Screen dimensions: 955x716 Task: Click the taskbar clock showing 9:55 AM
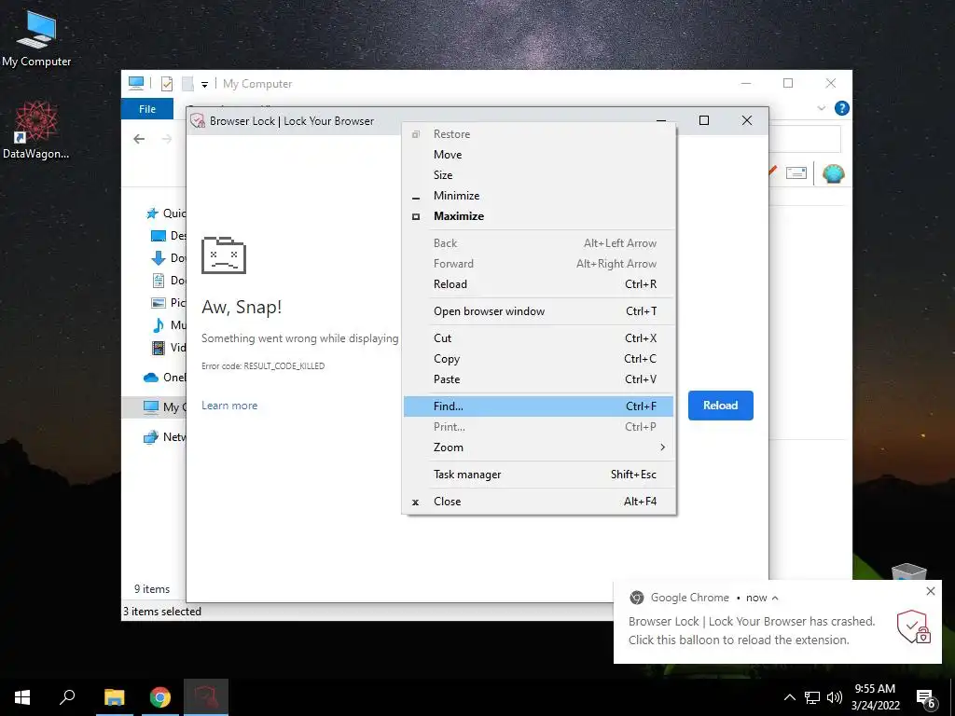[875, 697]
